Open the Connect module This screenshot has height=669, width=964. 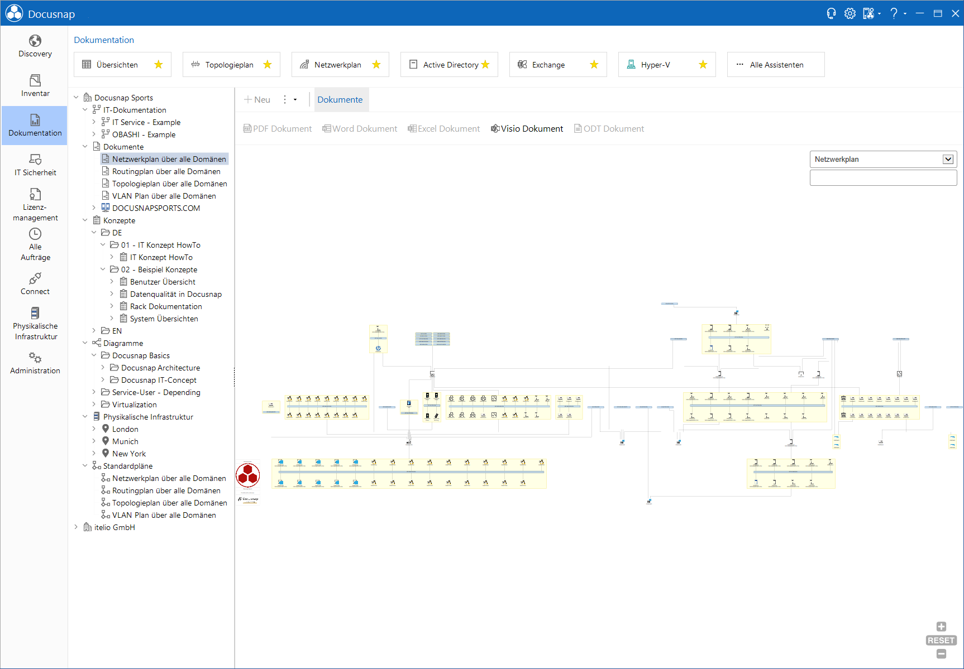click(35, 284)
